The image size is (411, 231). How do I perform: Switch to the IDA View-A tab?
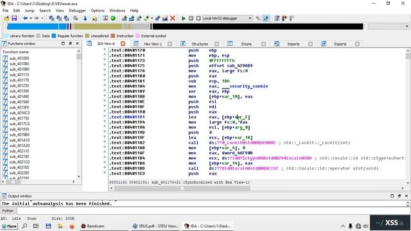[x=106, y=44]
